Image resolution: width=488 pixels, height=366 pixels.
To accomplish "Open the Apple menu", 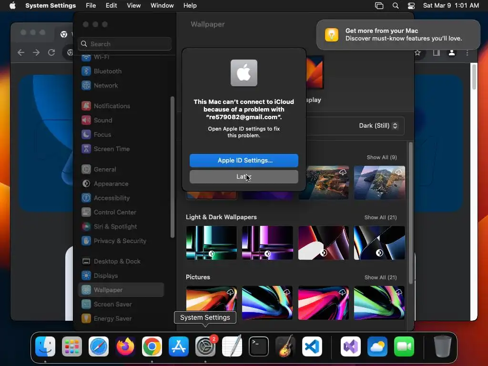I will point(12,6).
